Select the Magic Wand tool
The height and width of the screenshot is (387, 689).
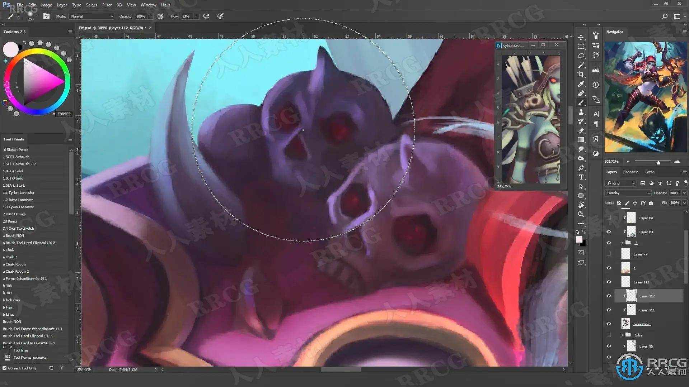[581, 65]
